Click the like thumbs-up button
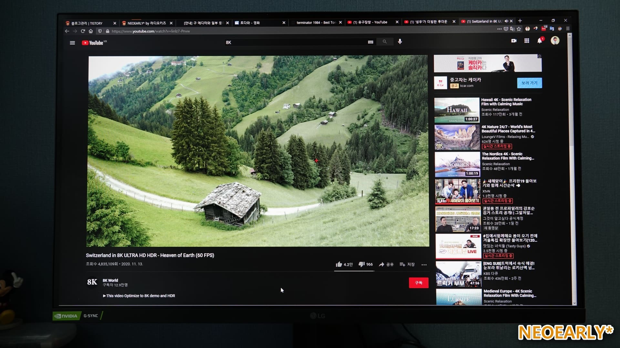The image size is (620, 348). [339, 264]
